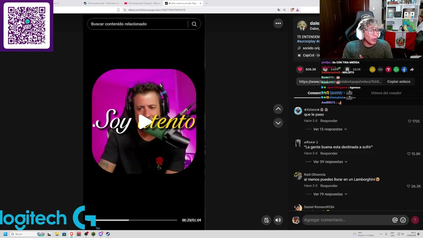
Task: Open Daniel Romero9536's profile name
Action: (x=319, y=207)
